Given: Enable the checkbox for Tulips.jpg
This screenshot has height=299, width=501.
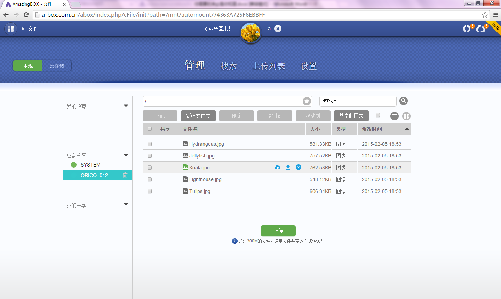Looking at the screenshot, I should (x=150, y=191).
